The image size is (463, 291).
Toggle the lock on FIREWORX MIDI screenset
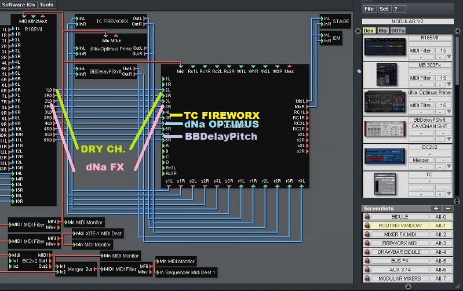367,243
